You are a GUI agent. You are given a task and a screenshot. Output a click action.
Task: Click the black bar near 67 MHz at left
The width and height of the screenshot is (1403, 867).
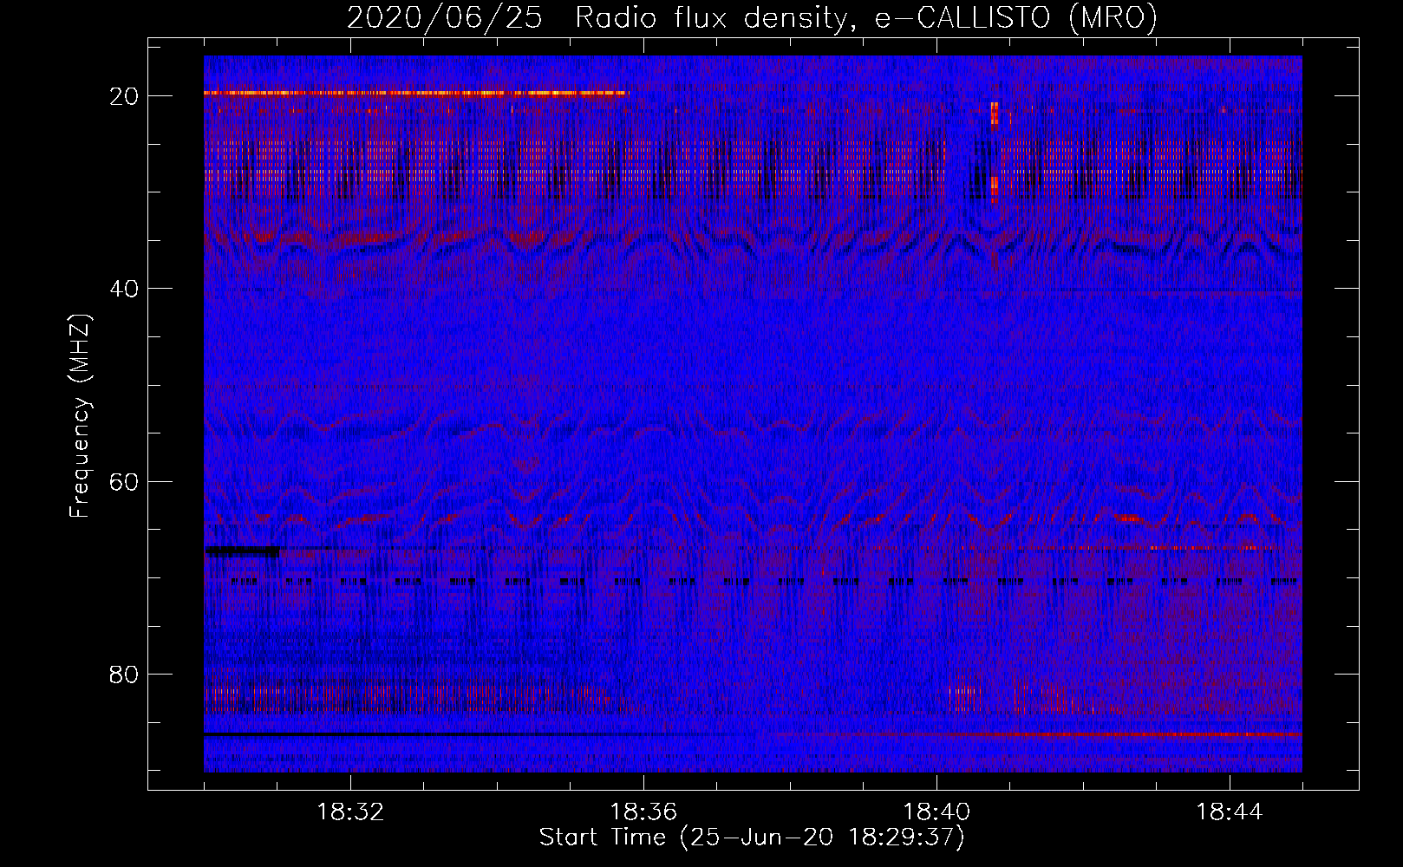[243, 551]
